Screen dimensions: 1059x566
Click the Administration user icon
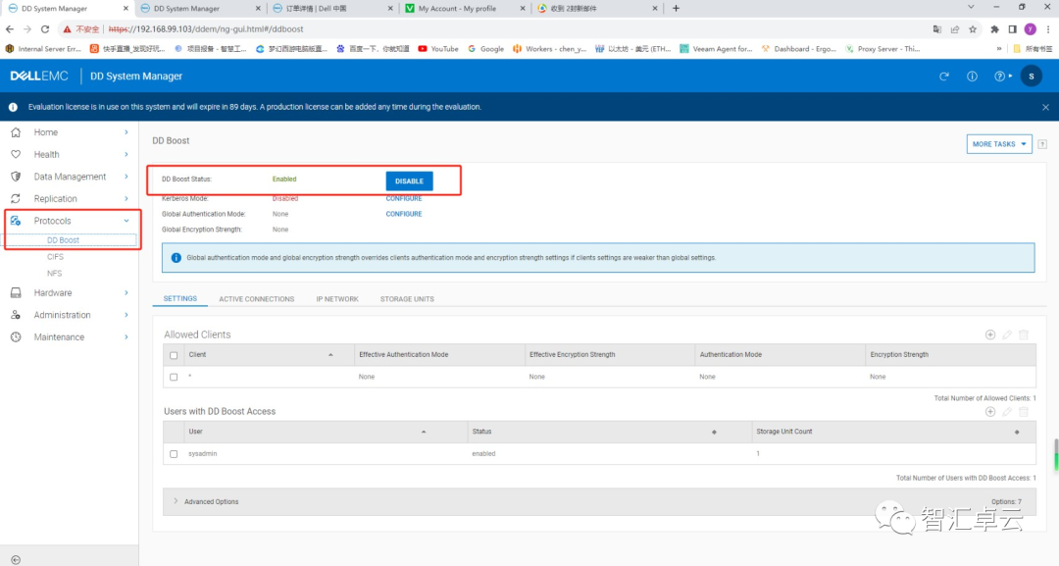click(x=16, y=315)
